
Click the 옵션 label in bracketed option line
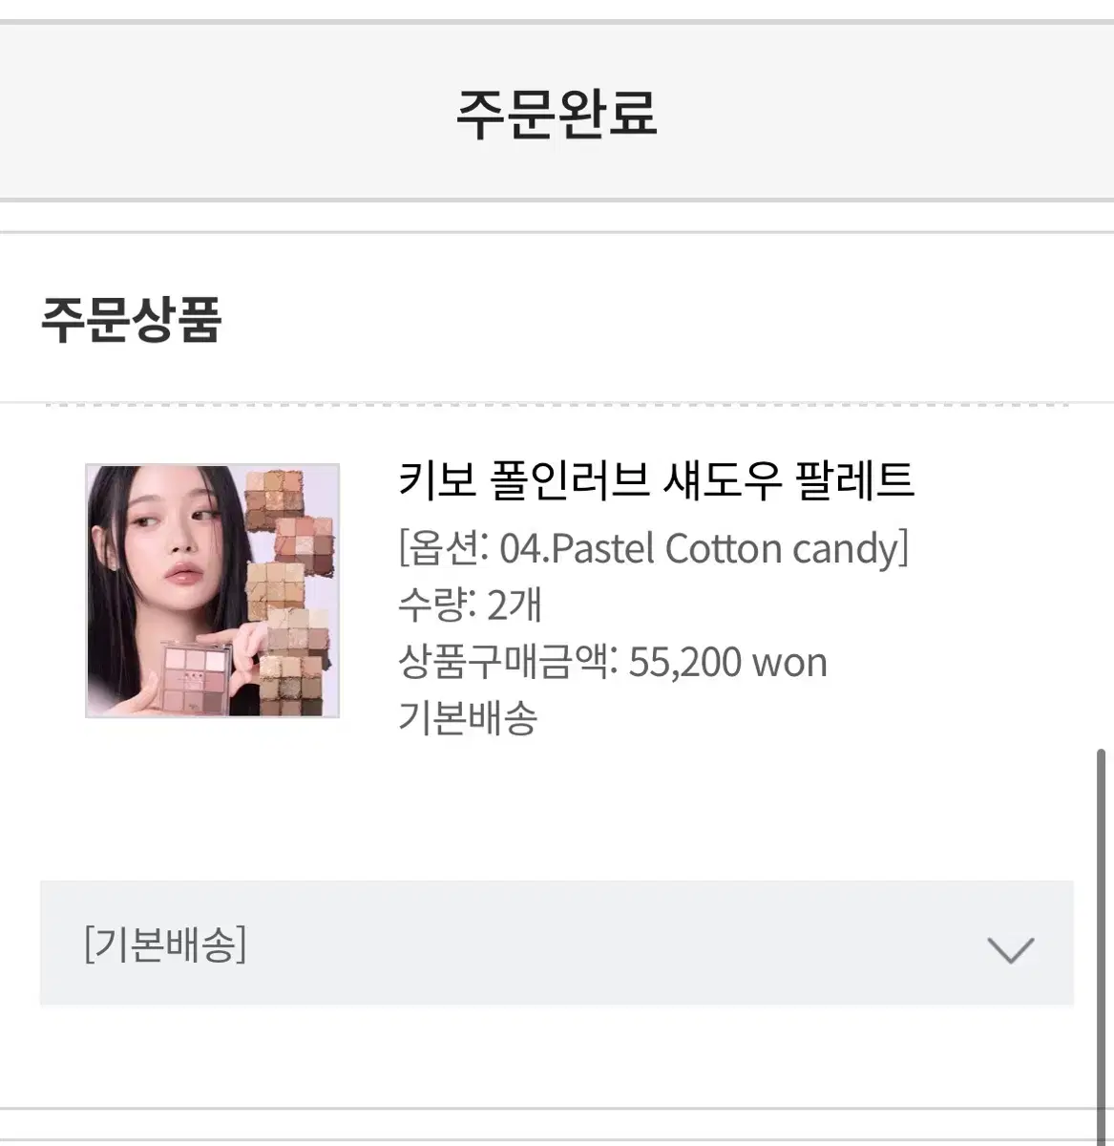(x=438, y=548)
